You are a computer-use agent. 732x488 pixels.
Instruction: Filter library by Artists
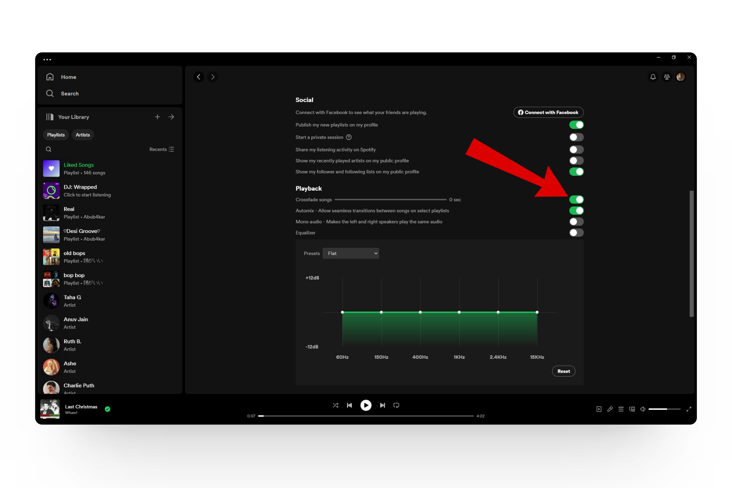83,135
